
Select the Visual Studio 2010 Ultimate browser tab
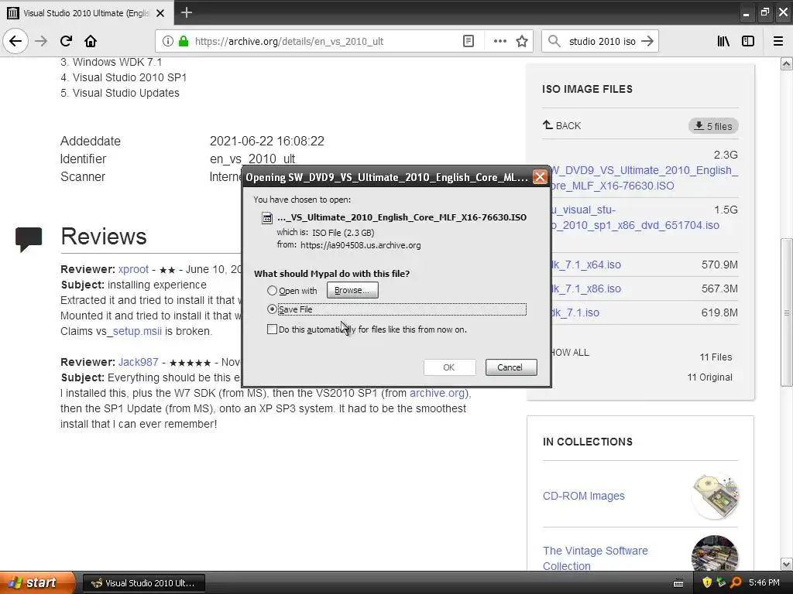[87, 13]
